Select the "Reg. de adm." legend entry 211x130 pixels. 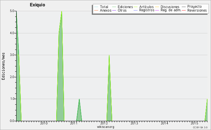point(171,10)
